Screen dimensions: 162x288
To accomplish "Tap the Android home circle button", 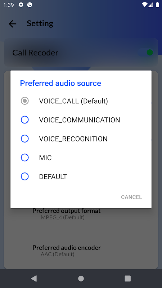I will (x=81, y=278).
